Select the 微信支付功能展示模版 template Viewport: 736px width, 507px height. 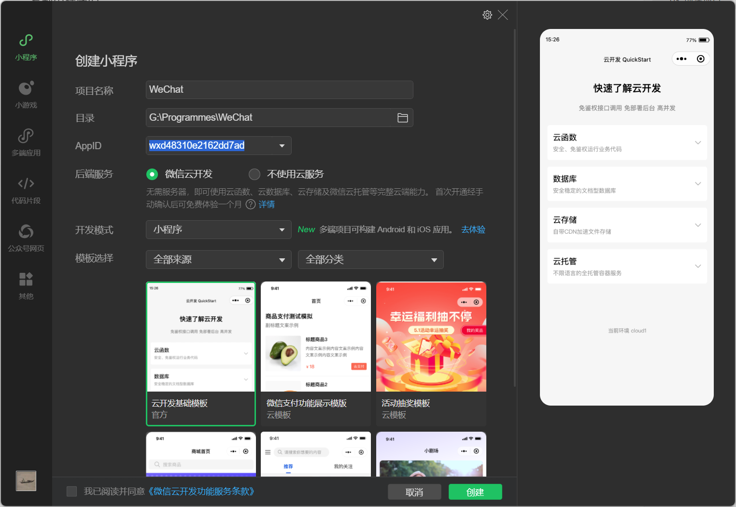pos(316,354)
